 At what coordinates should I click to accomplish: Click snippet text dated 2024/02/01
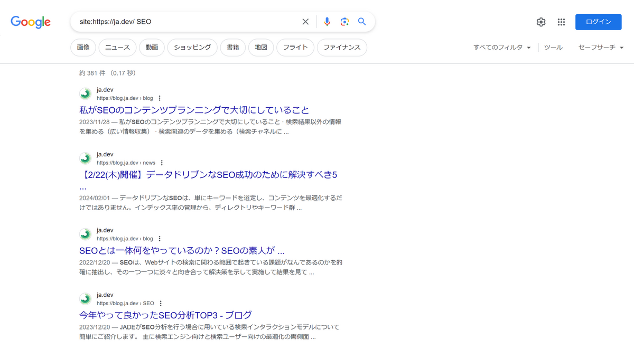pos(210,203)
